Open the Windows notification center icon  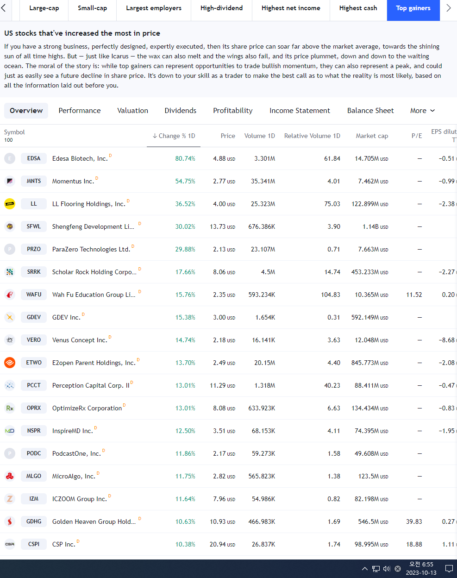pos(449,569)
